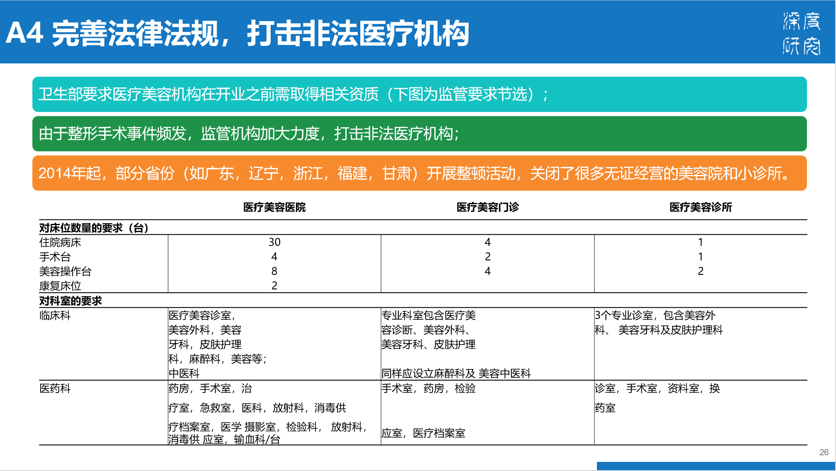Click the row label 住院病床
Viewport: 836px width, 471px height.
60,242
